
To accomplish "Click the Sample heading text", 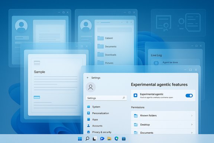I will tap(39, 72).
